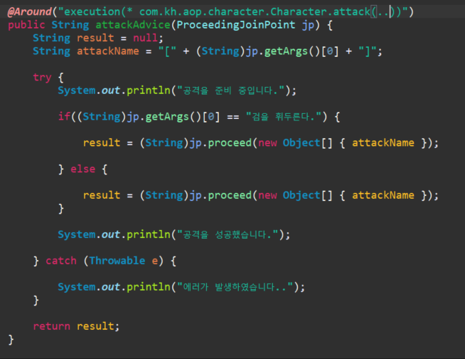Click the string "공격을 성공했습니다."
The height and width of the screenshot is (359, 465).
tap(228, 234)
